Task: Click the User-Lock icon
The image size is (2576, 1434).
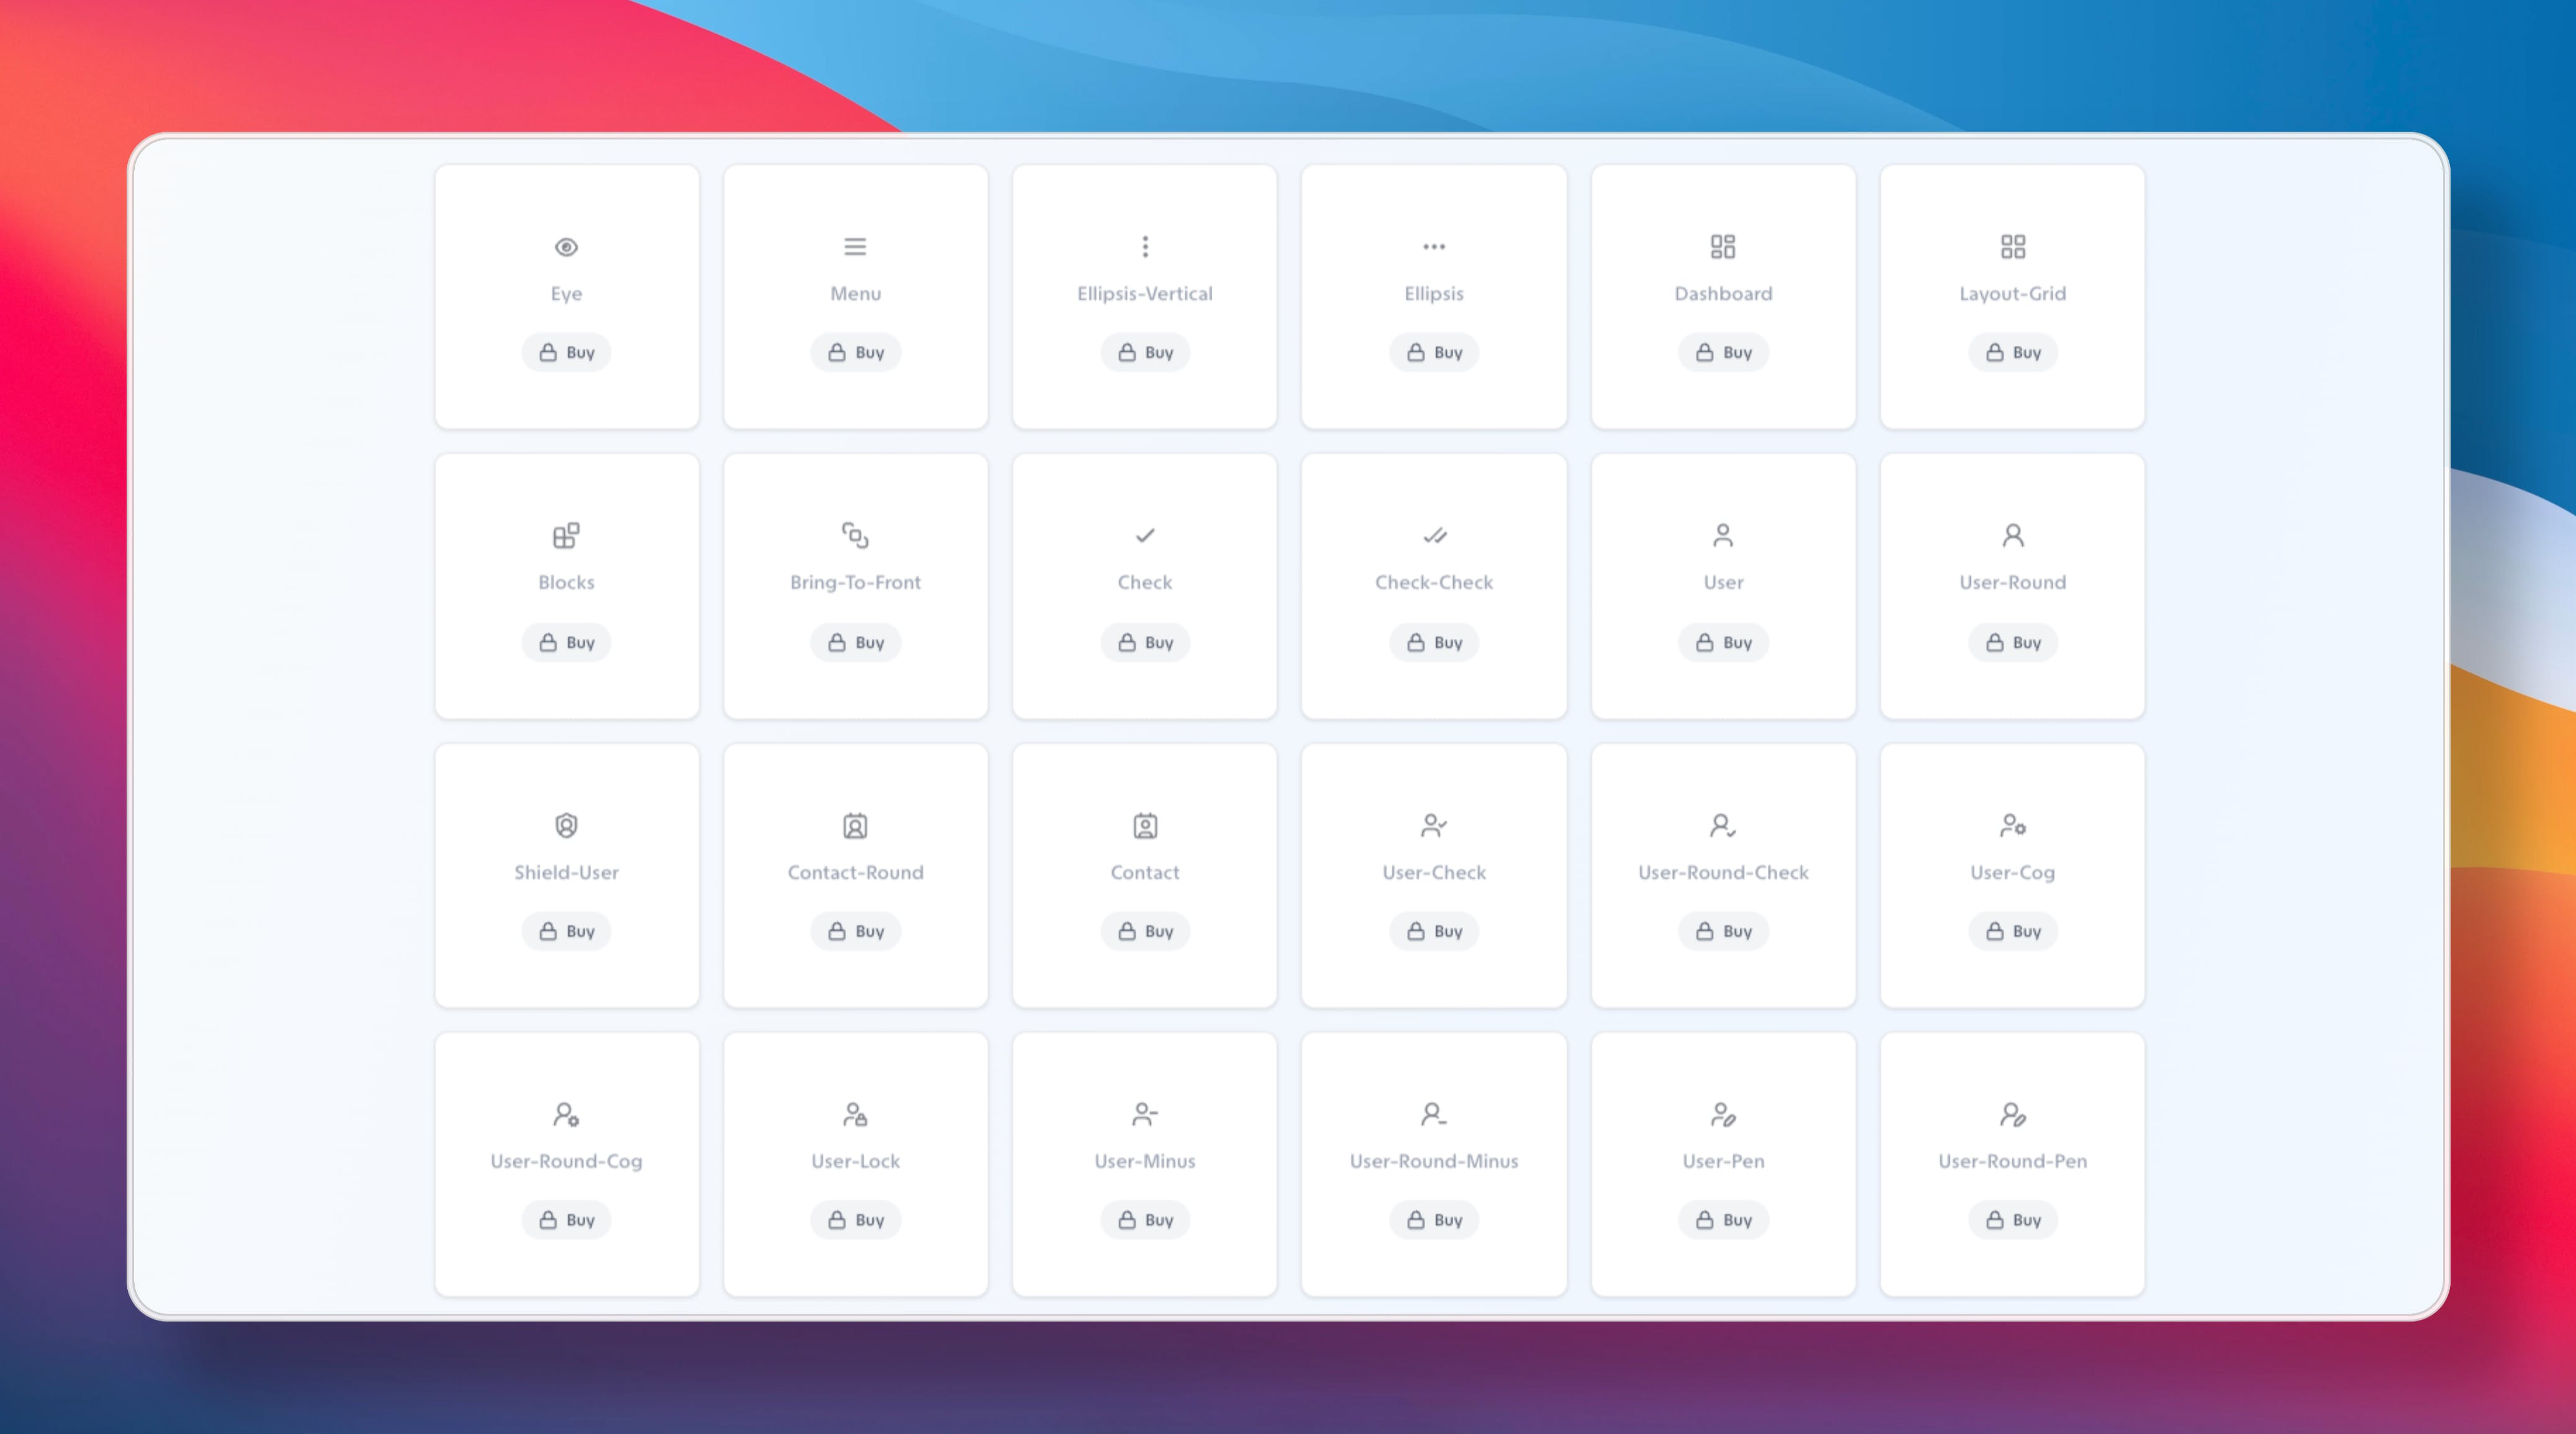Action: click(855, 1114)
